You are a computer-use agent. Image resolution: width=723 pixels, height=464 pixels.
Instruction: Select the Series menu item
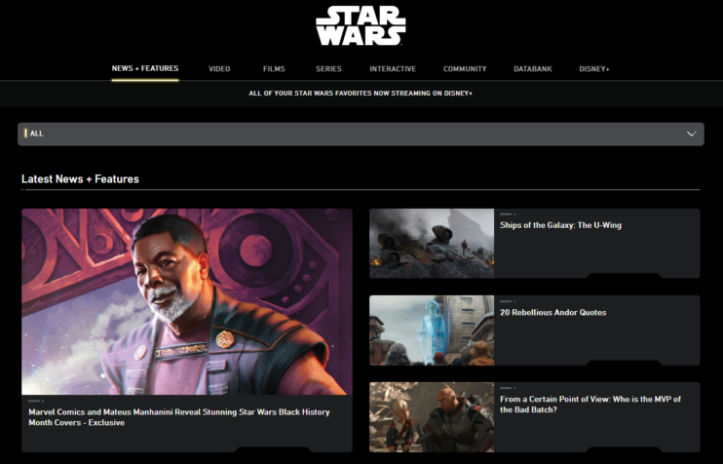328,69
